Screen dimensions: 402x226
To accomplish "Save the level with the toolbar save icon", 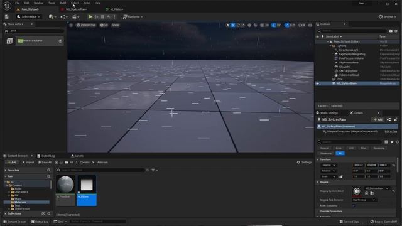I will click(x=7, y=17).
